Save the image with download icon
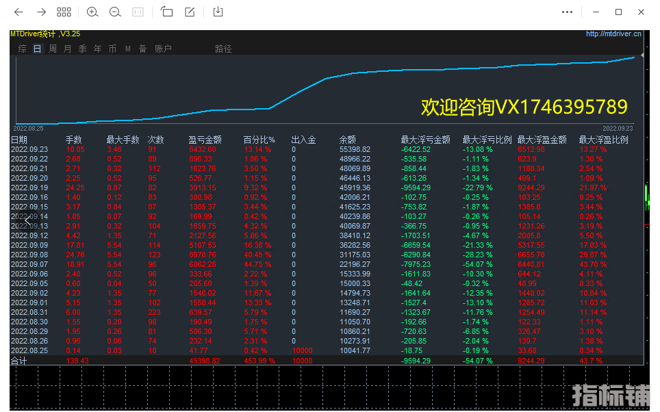This screenshot has width=660, height=412. [x=218, y=12]
